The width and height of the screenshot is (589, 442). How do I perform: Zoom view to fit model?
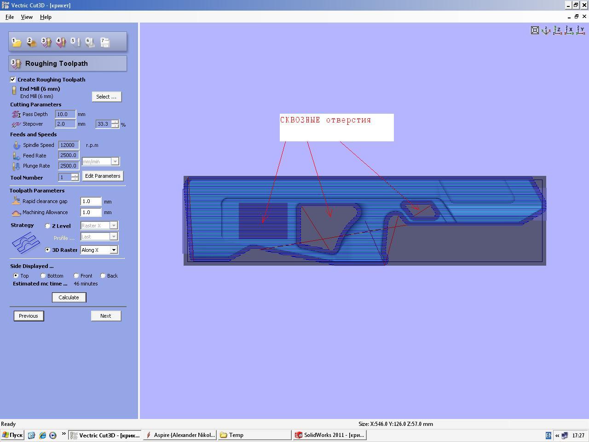pos(535,30)
